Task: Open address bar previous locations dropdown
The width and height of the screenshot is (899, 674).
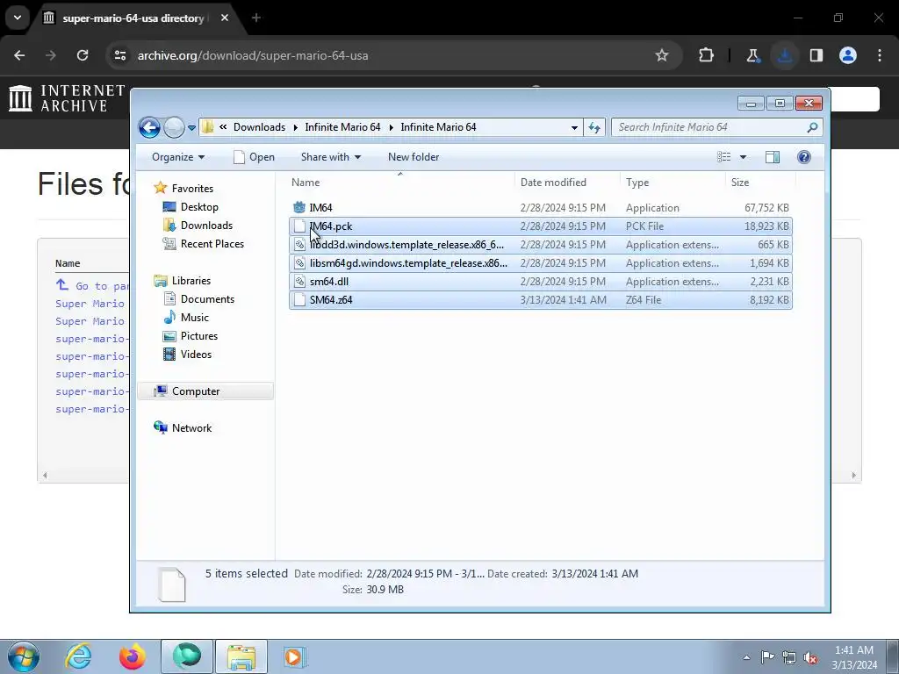Action: (574, 128)
